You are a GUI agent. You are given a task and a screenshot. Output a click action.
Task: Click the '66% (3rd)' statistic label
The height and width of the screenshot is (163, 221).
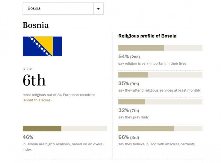pyautogui.click(x=129, y=138)
